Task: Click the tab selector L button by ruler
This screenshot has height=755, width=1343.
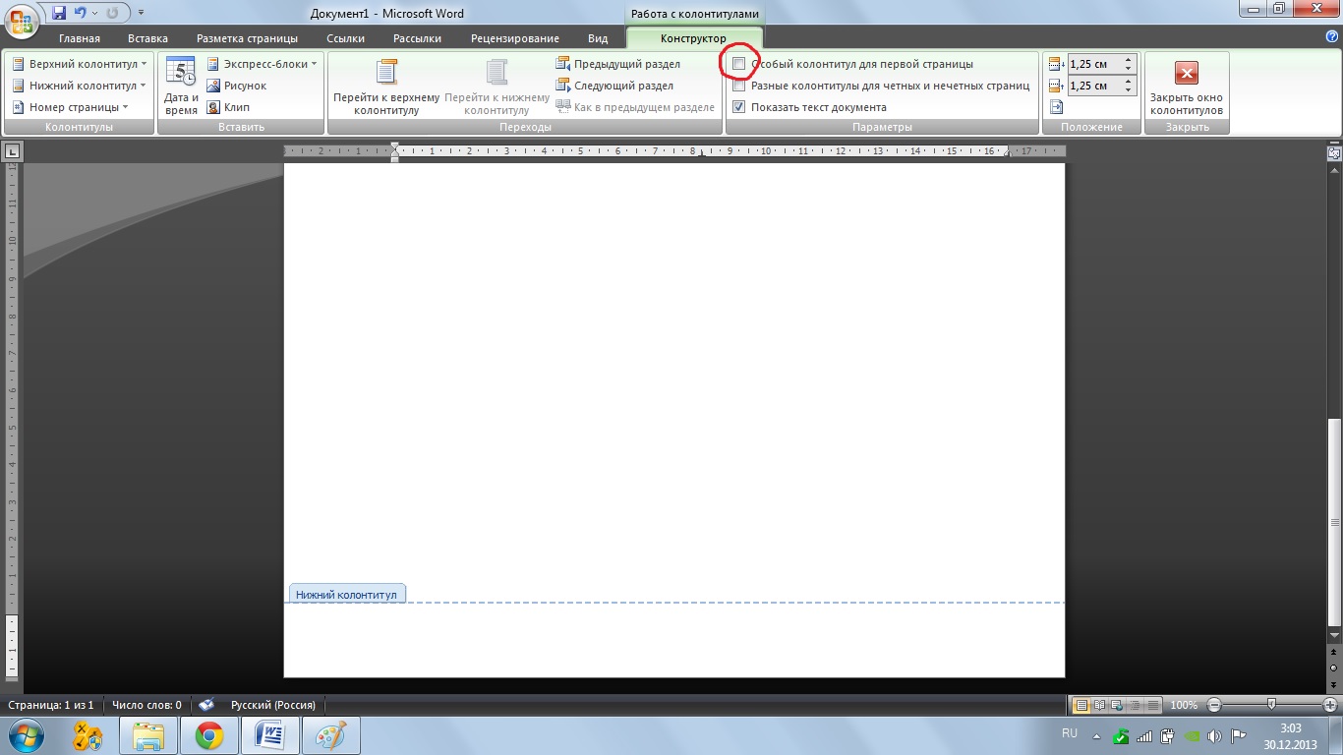Action: coord(12,151)
